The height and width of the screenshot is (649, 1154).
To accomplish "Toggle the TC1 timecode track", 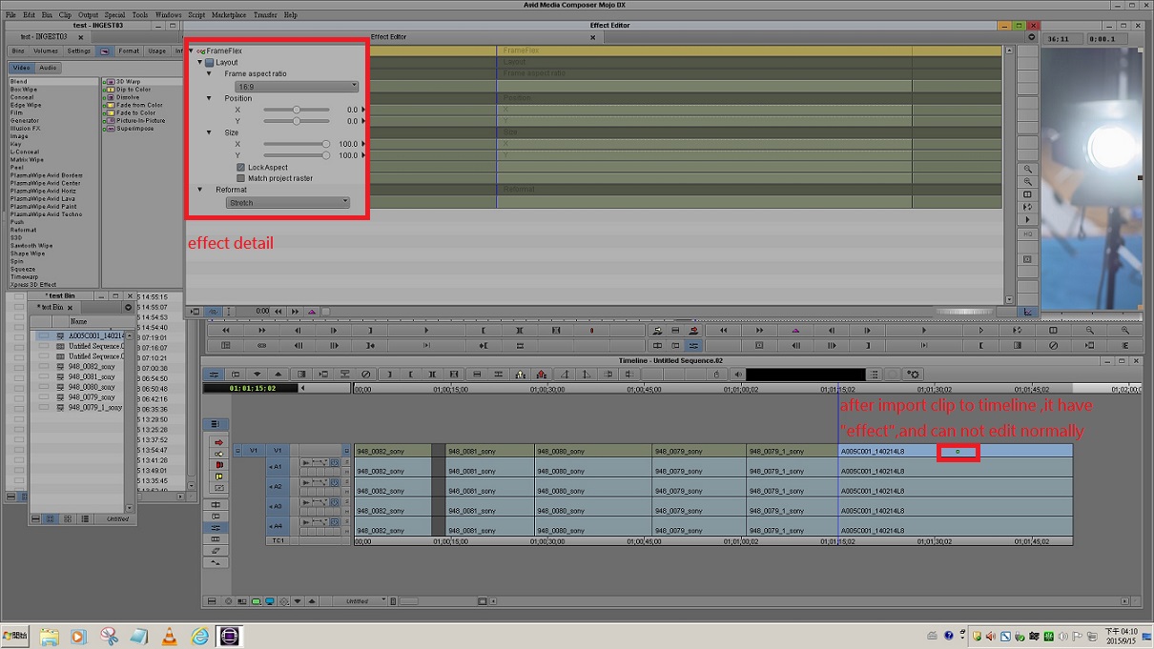I will 278,541.
